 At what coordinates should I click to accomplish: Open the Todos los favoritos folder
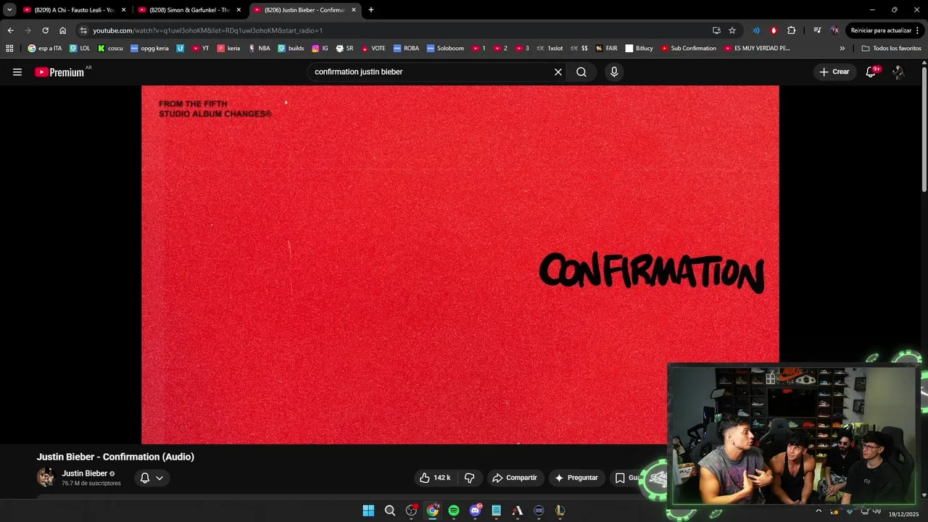pos(891,49)
